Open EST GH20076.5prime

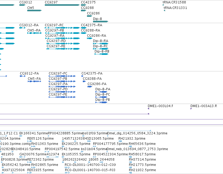point(33,155)
